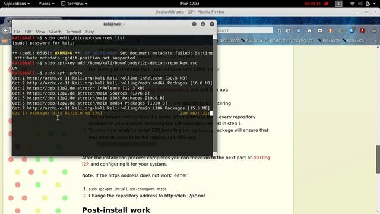The image size is (380, 214).
Task: Open the NetHunter bookmark
Action: click(227, 40)
